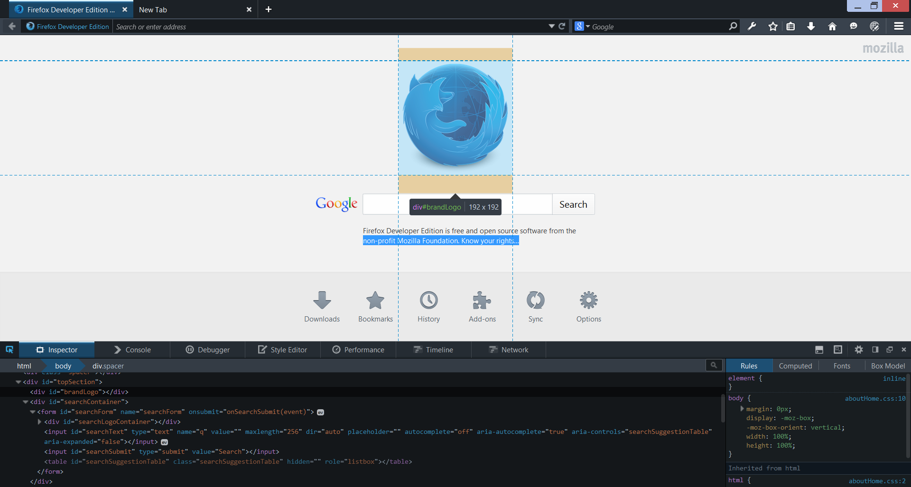Show bookmarks list icon in toolbar
Screen dimensions: 911x487
tap(790, 27)
